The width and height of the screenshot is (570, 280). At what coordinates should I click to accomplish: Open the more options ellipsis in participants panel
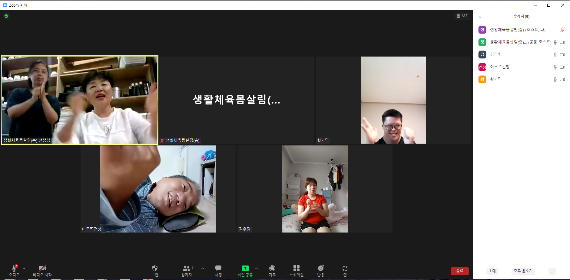click(x=552, y=271)
